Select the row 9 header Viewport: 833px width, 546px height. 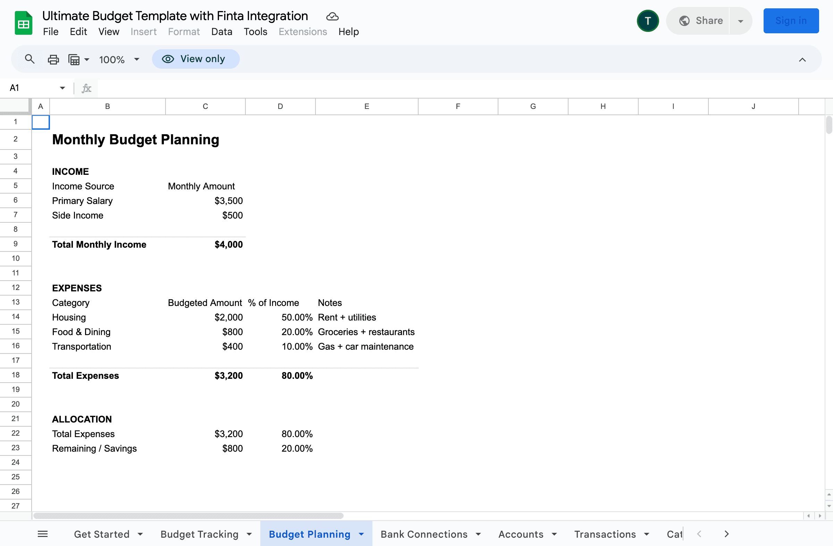[x=15, y=244]
